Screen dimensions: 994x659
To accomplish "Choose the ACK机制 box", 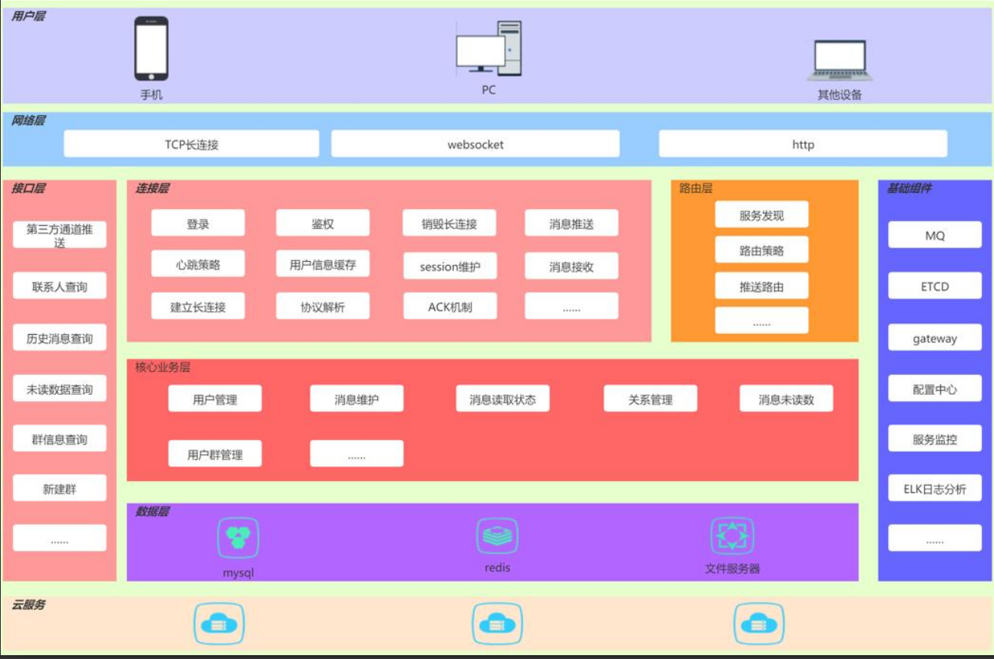I will click(449, 306).
